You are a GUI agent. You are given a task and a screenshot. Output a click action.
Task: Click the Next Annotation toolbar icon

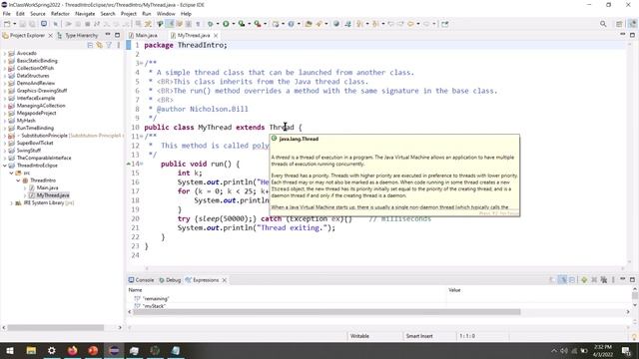(x=359, y=24)
